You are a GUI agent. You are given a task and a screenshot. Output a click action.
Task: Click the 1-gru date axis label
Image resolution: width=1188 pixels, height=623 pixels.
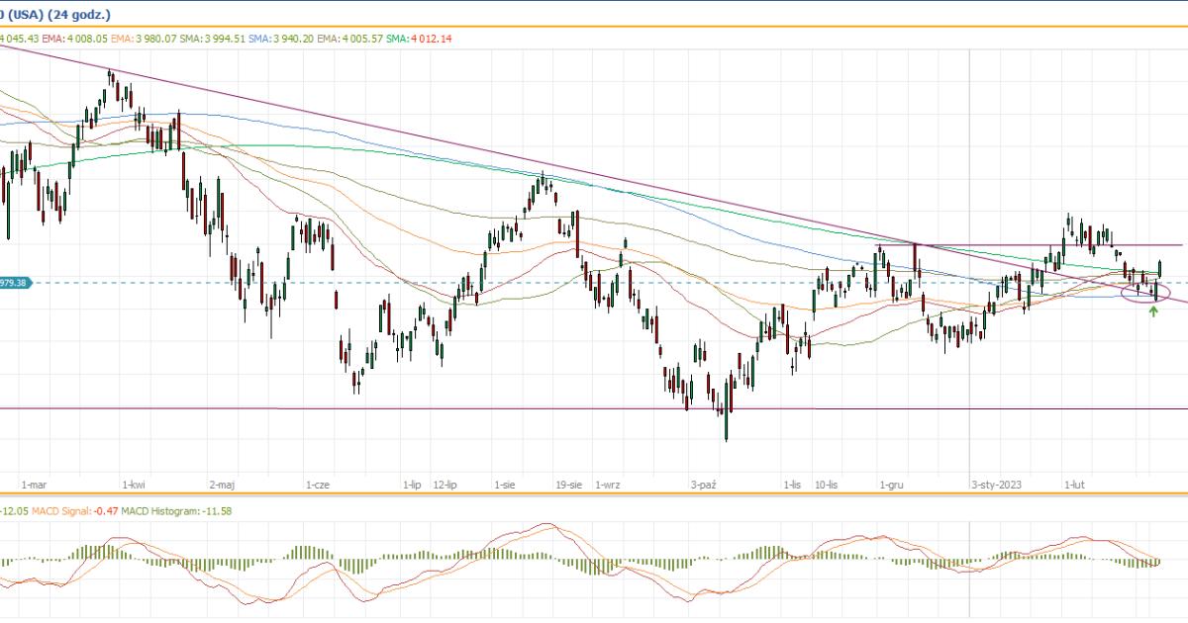tap(891, 486)
